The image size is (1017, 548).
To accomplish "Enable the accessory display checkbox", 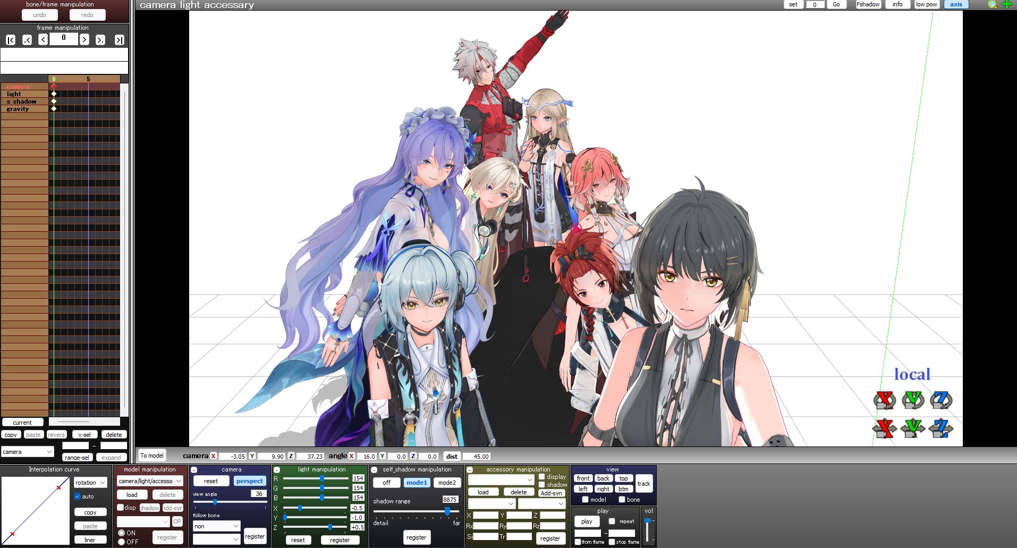I will 542,476.
